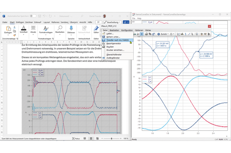This screenshot has height=153, width=231.
Task: Click the Word save icon in the title bar
Action: tap(39, 16)
